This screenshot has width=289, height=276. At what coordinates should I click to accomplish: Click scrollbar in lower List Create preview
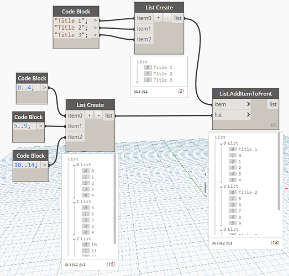tap(114, 199)
